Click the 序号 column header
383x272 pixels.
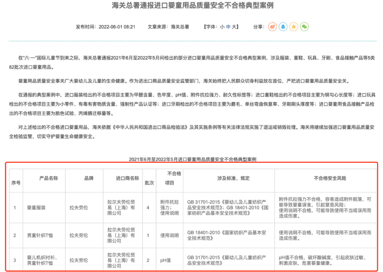(x=16, y=183)
